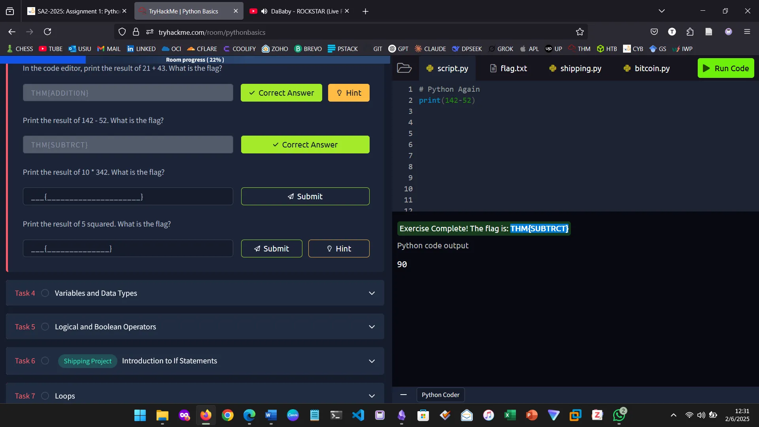759x427 pixels.
Task: Open the extensions puzzle icon
Action: click(x=690, y=32)
